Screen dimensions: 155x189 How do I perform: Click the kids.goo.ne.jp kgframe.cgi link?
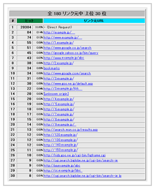click(x=75, y=155)
